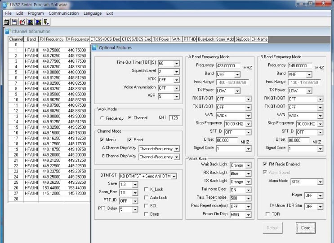Click the leftmost toolbar icon before Save

click(7, 22)
